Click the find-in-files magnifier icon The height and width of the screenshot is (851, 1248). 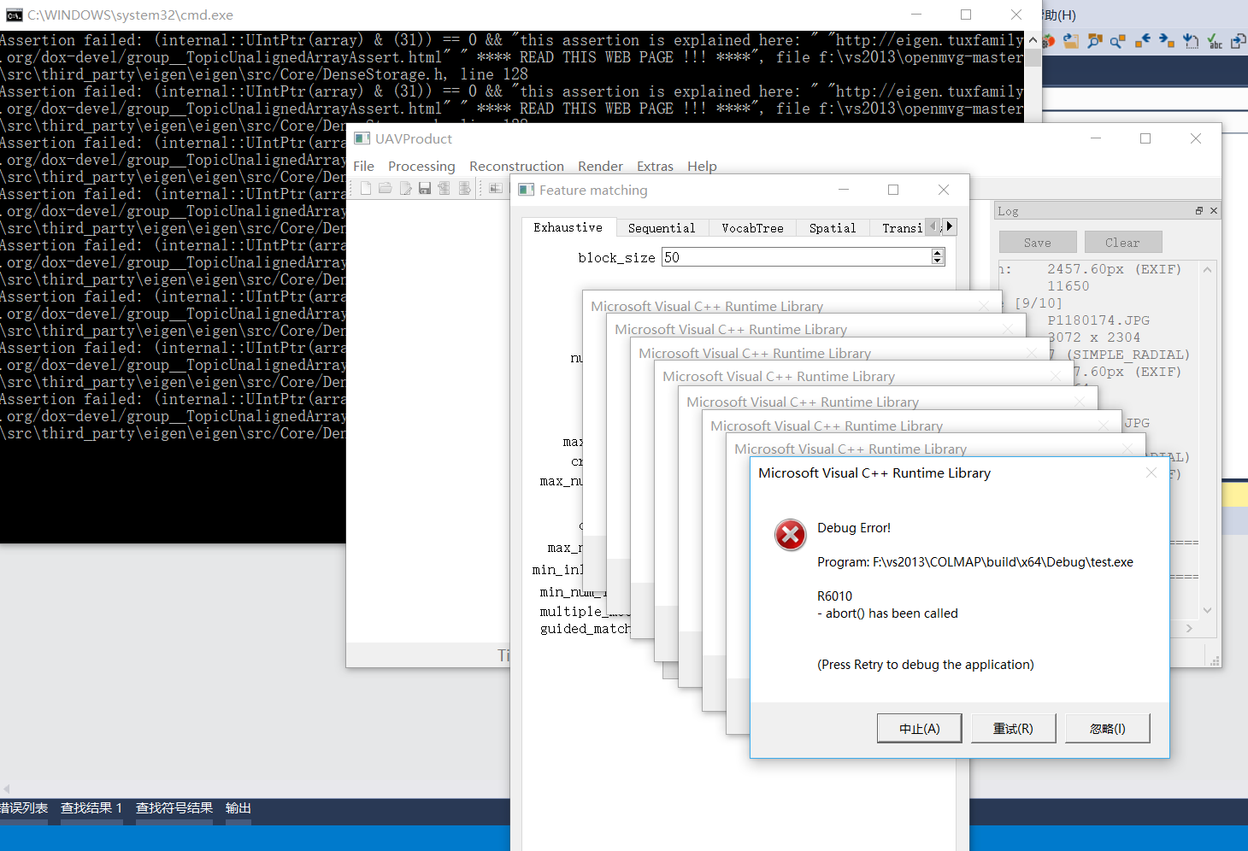pyautogui.click(x=1095, y=40)
